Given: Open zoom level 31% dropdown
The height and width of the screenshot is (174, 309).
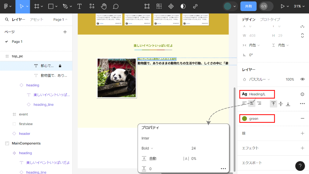Looking at the screenshot, I should [299, 6].
